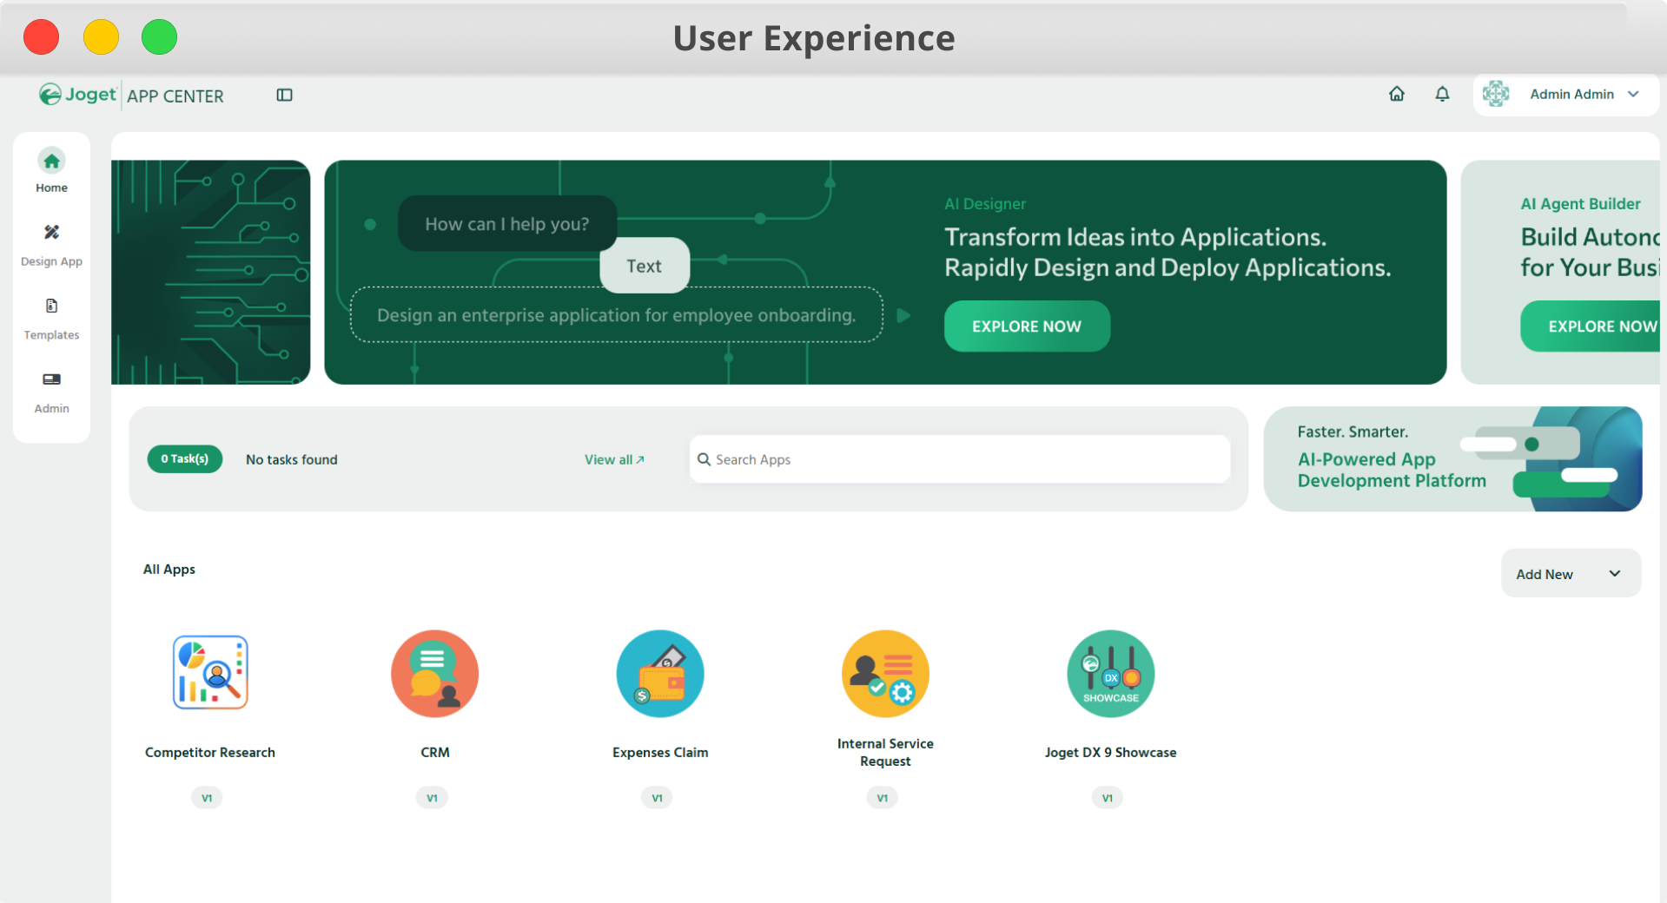Open the Joget DX 9 Showcase icon

[1110, 673]
